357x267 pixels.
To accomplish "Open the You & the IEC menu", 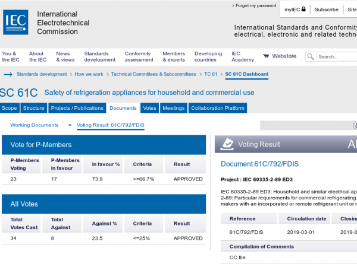I will [11, 56].
